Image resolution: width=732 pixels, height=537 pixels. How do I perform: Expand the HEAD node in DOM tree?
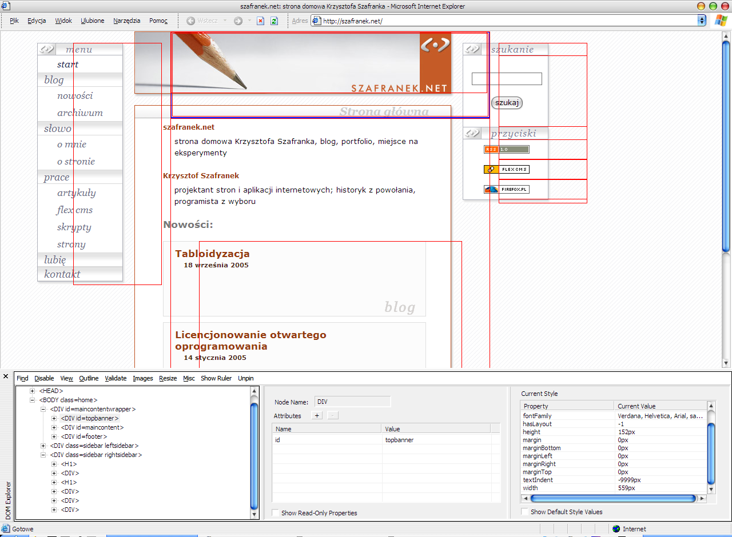33,391
